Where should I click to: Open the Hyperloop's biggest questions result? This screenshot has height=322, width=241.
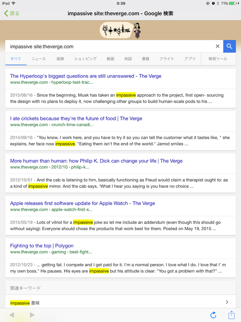tap(86, 76)
